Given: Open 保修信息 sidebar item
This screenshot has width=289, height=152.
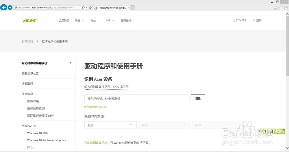Looking at the screenshot, I should coord(27,94).
